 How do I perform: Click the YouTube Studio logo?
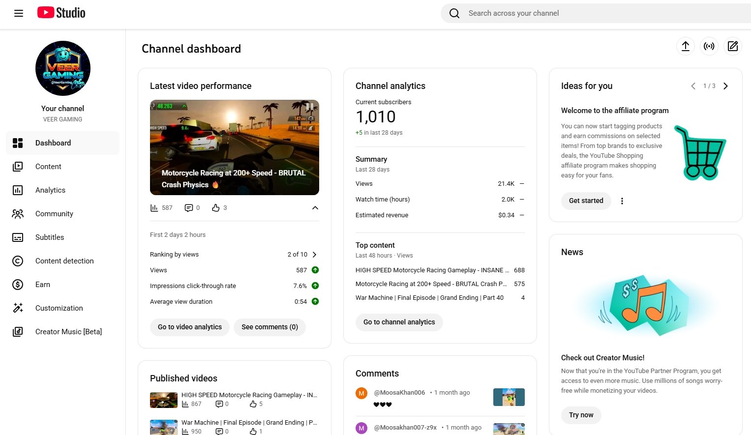[61, 13]
